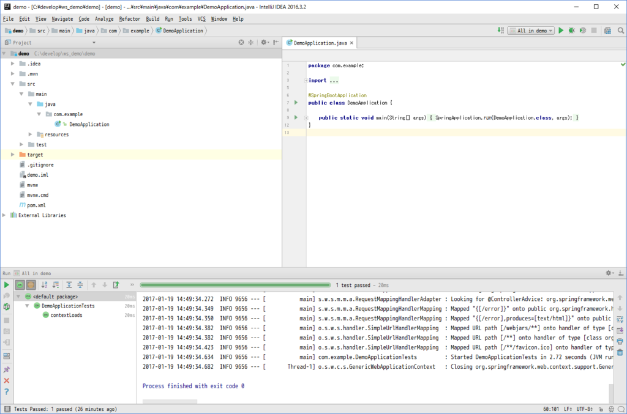This screenshot has width=627, height=414.
Task: Run the 'All in demo' configuration
Action: pyautogui.click(x=561, y=31)
